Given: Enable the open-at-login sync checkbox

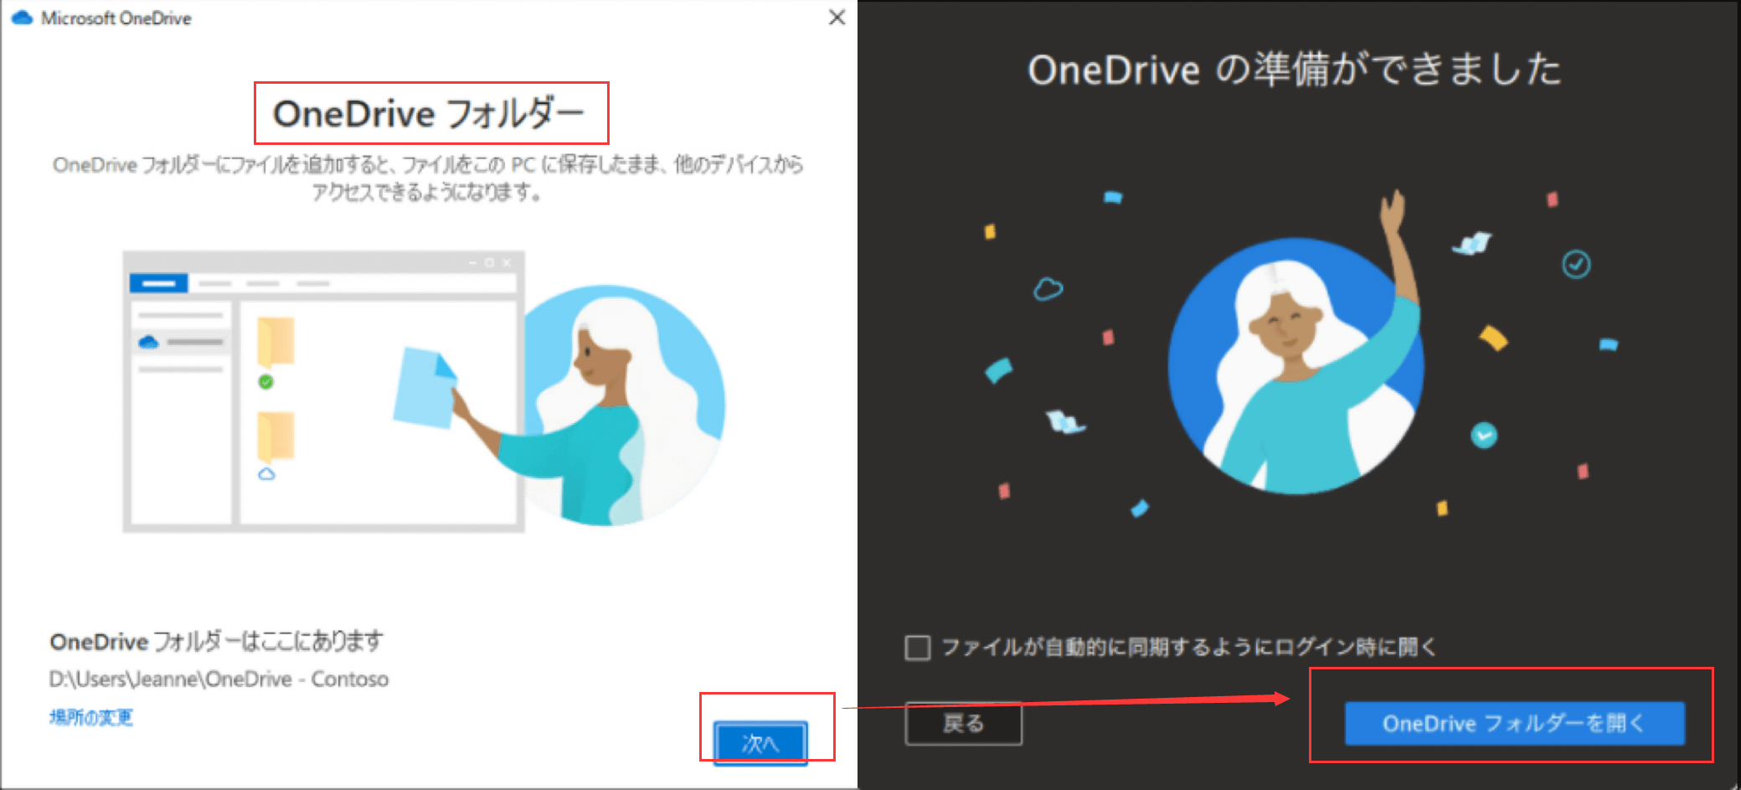Looking at the screenshot, I should 919,646.
